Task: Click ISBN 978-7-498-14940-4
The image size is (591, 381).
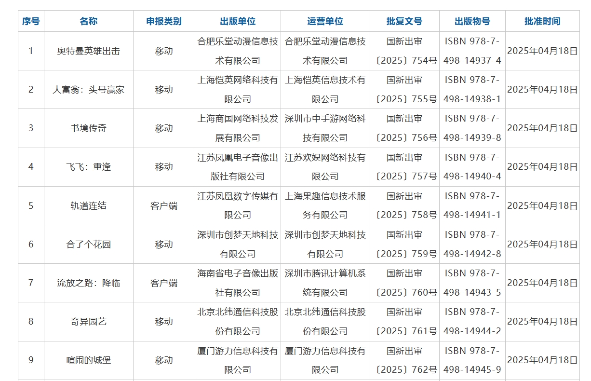Action: 472,167
